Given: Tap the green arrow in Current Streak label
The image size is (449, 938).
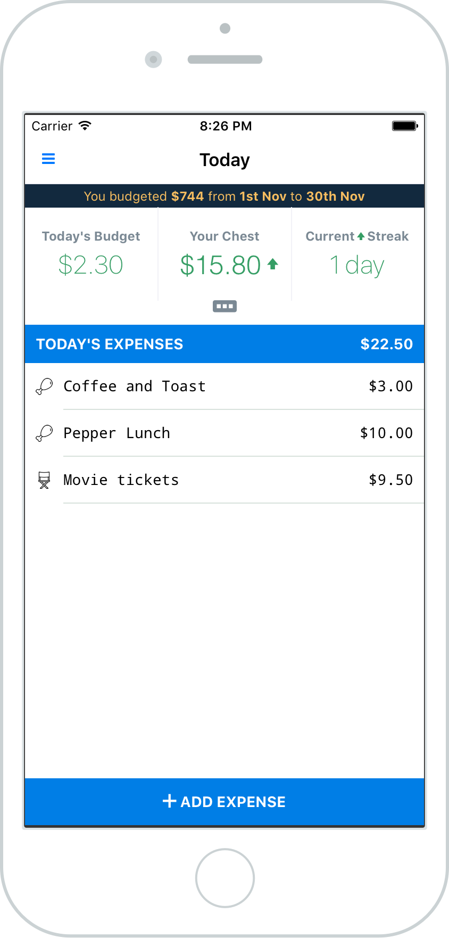Looking at the screenshot, I should (x=361, y=236).
